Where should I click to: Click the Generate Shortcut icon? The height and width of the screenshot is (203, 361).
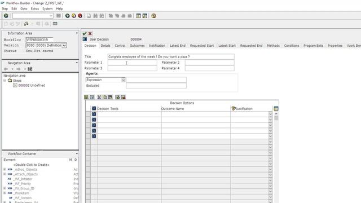pos(144,16)
